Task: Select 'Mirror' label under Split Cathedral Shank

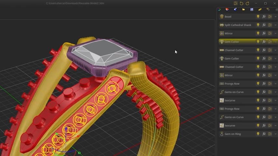Action: click(229, 33)
